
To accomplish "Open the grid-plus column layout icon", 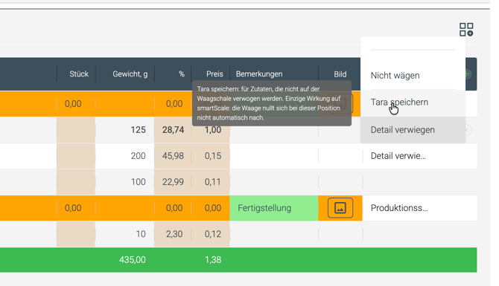I will (x=466, y=30).
